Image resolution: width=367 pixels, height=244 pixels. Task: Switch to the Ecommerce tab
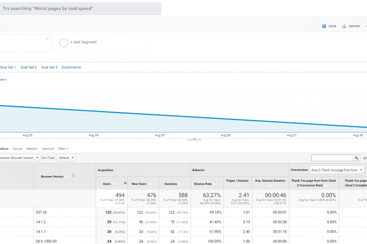click(71, 68)
